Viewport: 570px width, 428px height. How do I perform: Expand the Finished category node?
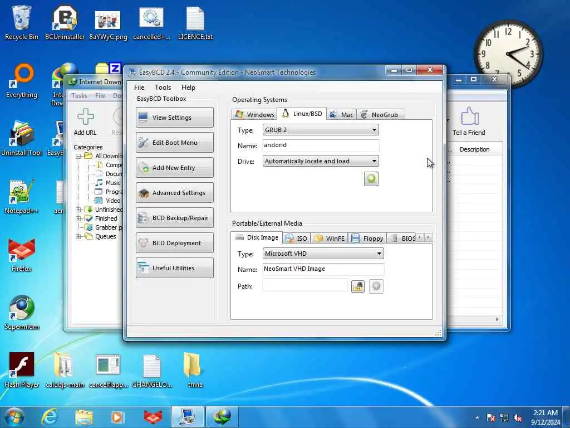point(78,218)
